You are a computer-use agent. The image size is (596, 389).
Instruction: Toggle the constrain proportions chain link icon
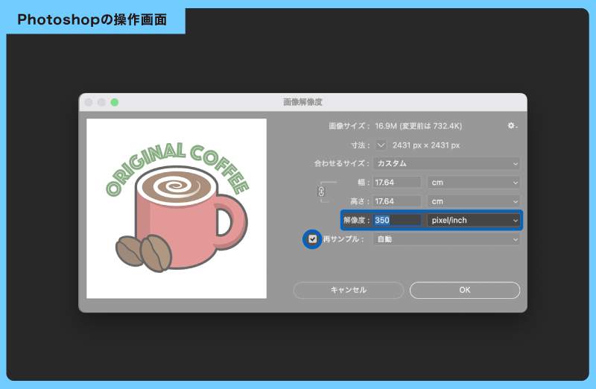coord(321,192)
